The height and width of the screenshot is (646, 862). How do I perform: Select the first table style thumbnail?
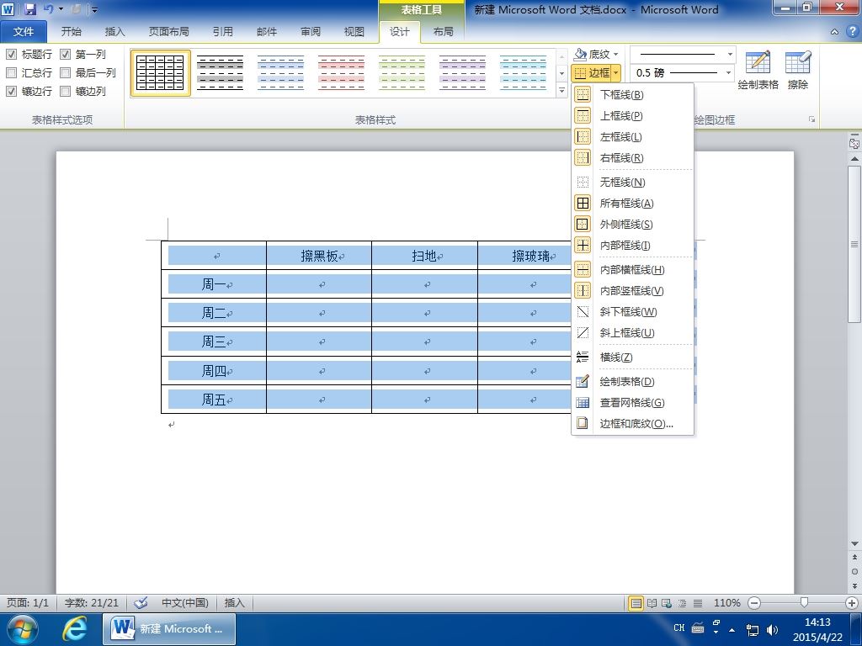pos(160,72)
